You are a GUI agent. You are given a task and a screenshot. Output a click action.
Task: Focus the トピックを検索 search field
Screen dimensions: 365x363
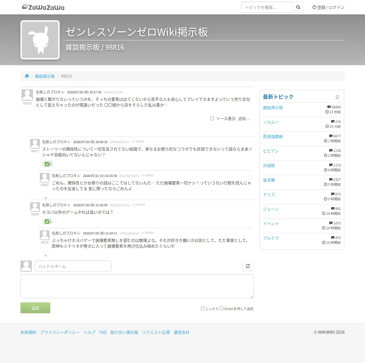267,7
